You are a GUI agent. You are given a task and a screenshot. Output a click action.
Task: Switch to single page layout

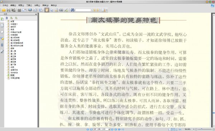[x=169, y=129]
